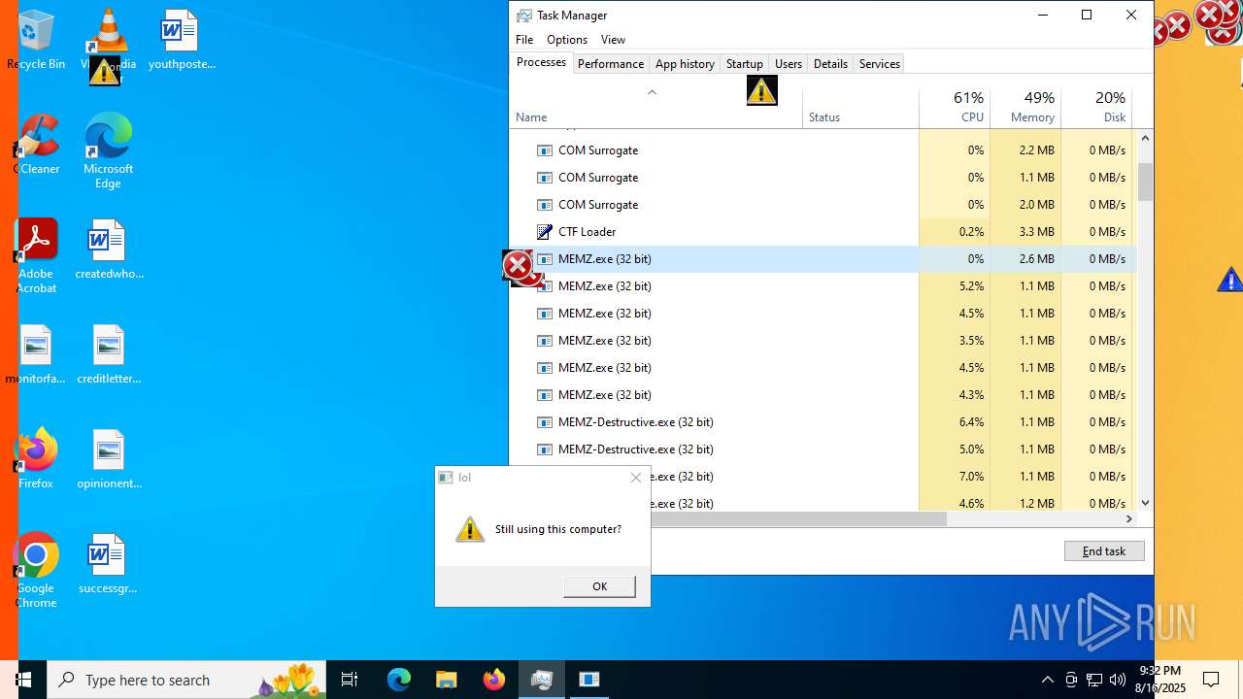Open the createdwho Word document icon

tap(109, 249)
